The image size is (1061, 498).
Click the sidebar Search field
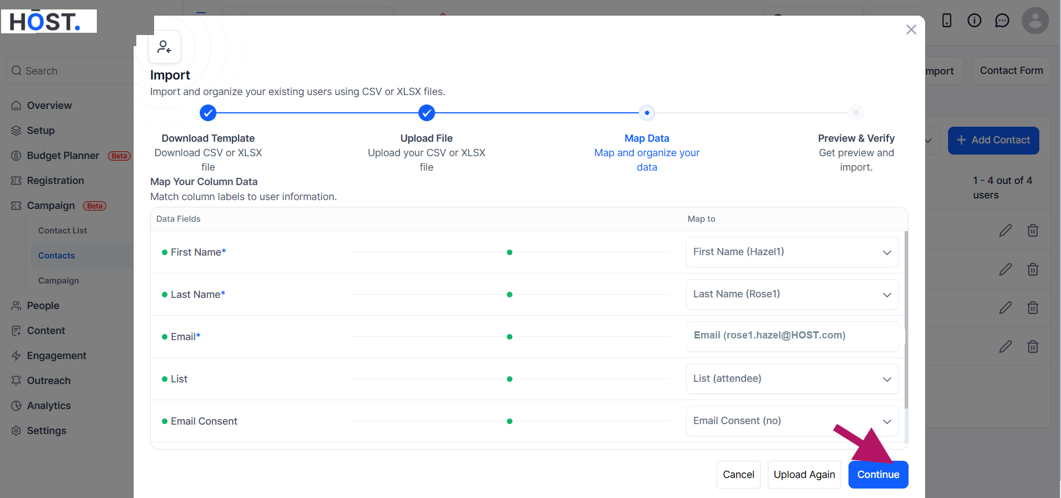point(70,71)
